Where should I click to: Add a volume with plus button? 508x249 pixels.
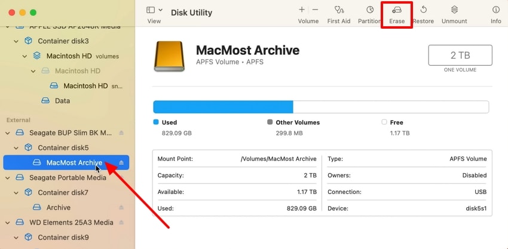coord(302,10)
